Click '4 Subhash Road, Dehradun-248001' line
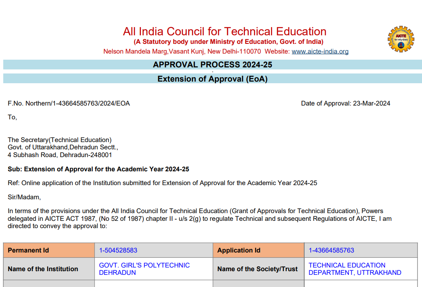Viewport: 422px width, 287px height. [x=60, y=155]
